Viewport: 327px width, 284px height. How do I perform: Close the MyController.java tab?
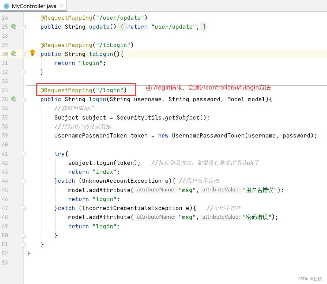[62, 6]
